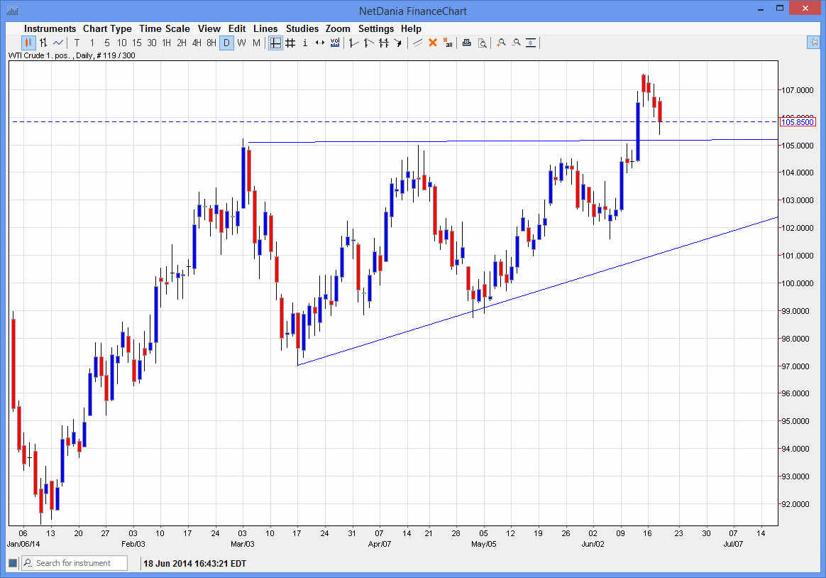The image size is (826, 578).
Task: Toggle gridlines with the grid icon
Action: (x=290, y=43)
